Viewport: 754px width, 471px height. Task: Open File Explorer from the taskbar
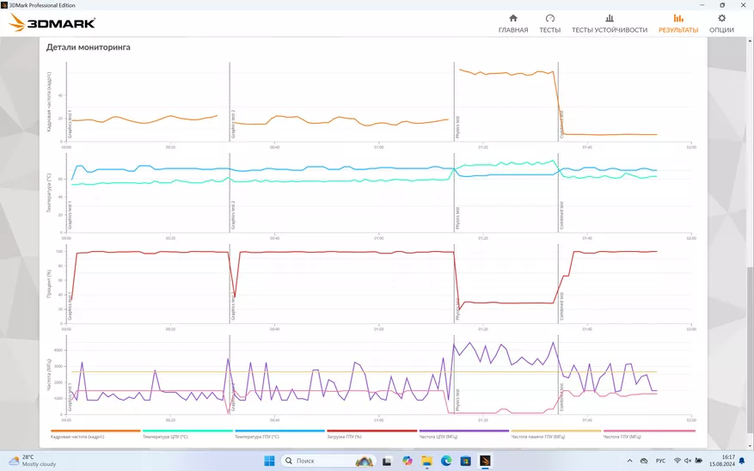426,461
